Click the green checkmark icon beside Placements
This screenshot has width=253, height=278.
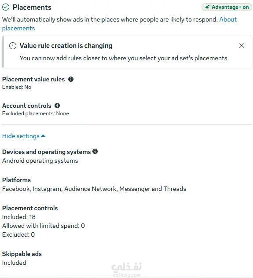[6, 7]
